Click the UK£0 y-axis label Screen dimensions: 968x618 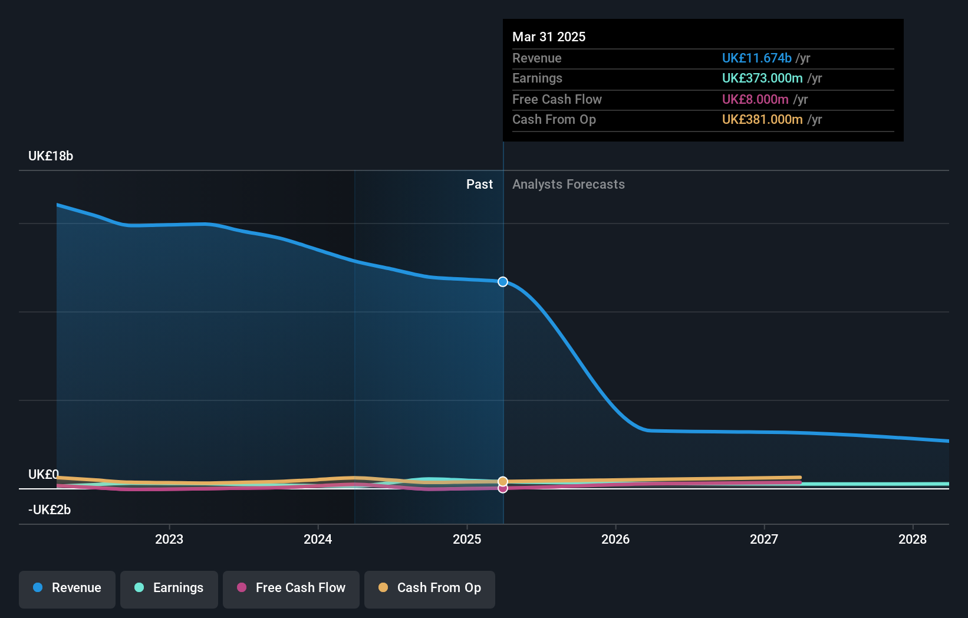(44, 474)
